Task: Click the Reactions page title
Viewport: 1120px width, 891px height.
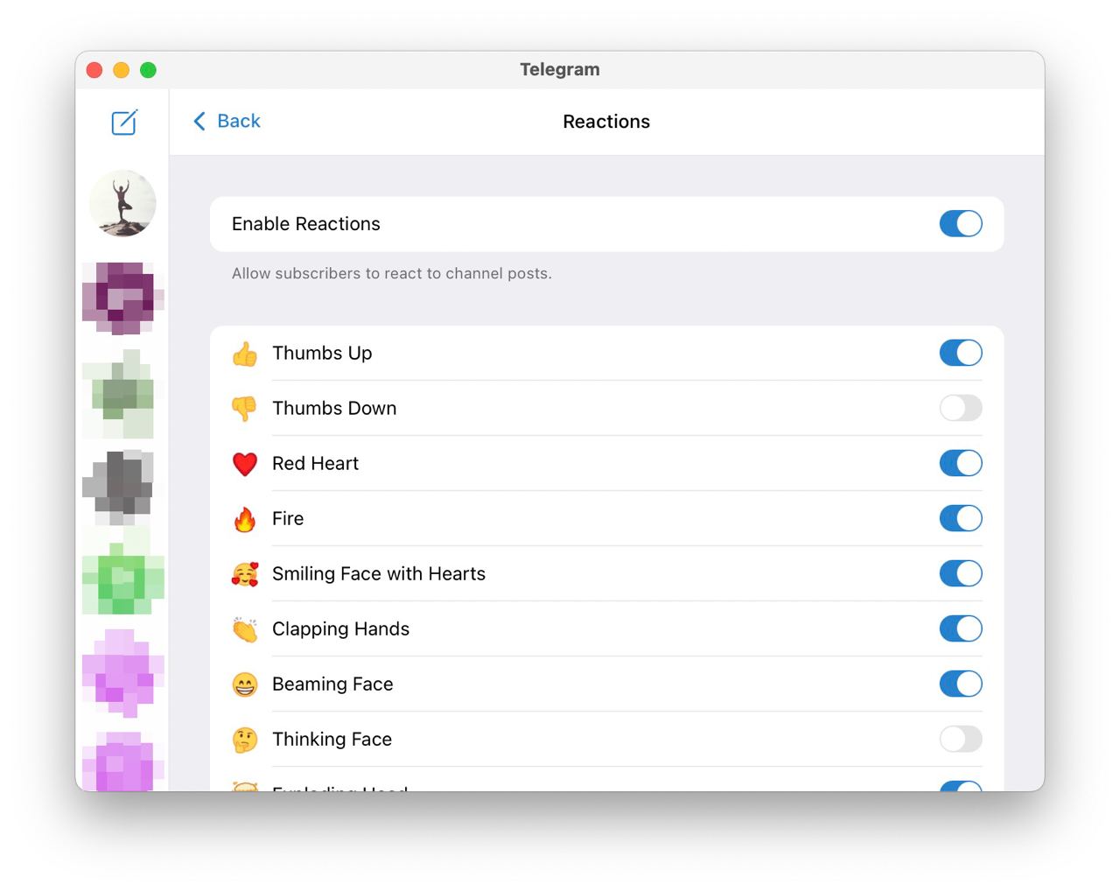Action: pos(606,122)
